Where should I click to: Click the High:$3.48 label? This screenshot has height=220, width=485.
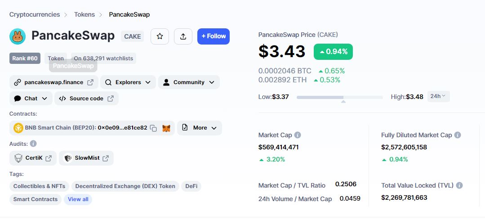point(407,97)
